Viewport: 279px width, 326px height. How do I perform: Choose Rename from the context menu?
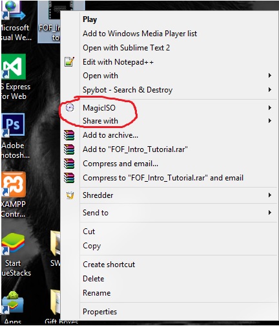point(97,293)
